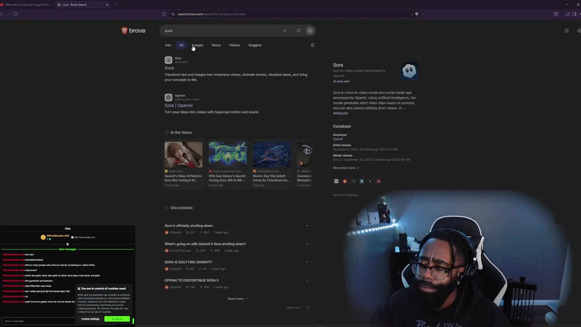
Task: Click the magnifier search icon in search bar
Action: [x=299, y=30]
